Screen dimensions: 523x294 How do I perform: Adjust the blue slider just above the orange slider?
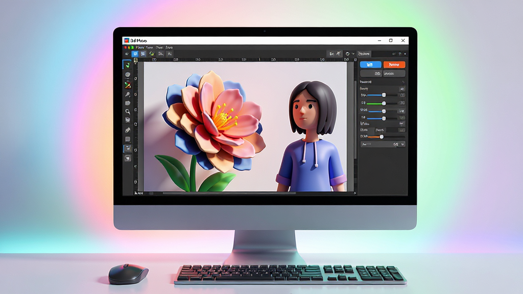coord(382,118)
